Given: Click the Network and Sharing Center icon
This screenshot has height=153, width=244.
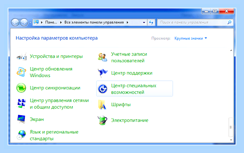Looking at the screenshot, I should [x=21, y=103].
